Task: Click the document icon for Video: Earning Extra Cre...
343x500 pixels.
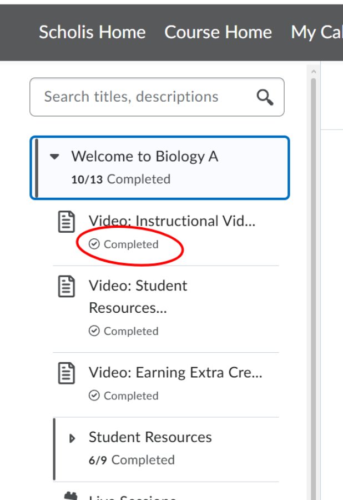Action: pyautogui.click(x=67, y=373)
